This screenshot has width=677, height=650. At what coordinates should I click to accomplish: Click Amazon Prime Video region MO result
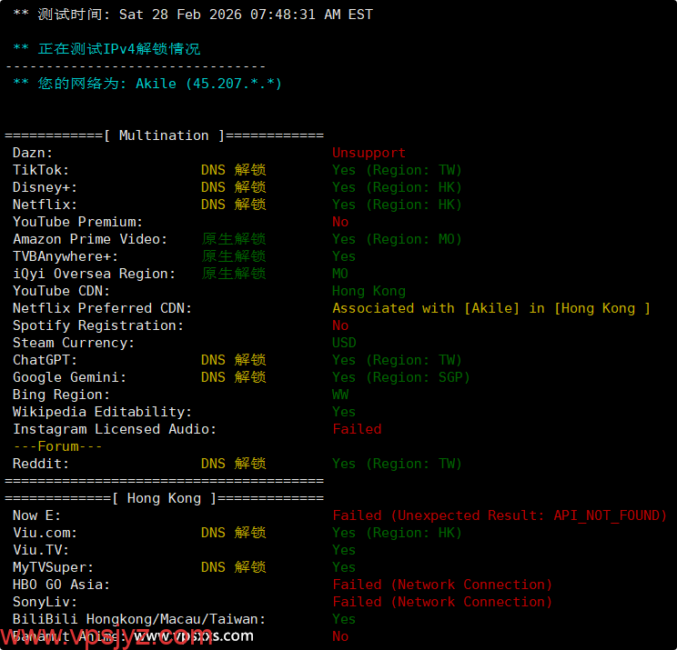[397, 239]
